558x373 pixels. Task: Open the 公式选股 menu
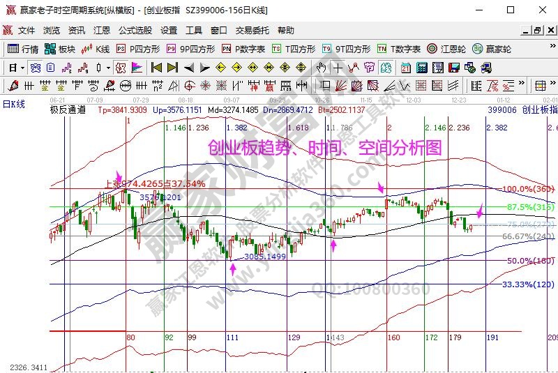135,31
